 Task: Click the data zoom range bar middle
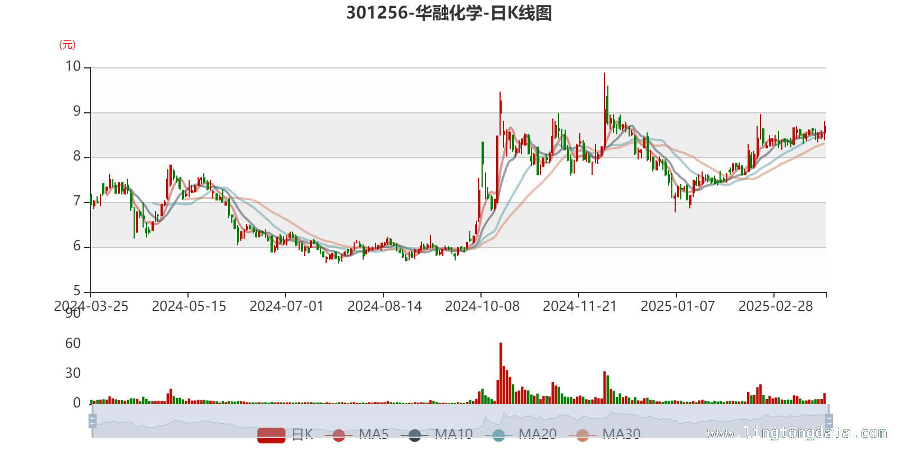pos(461,421)
